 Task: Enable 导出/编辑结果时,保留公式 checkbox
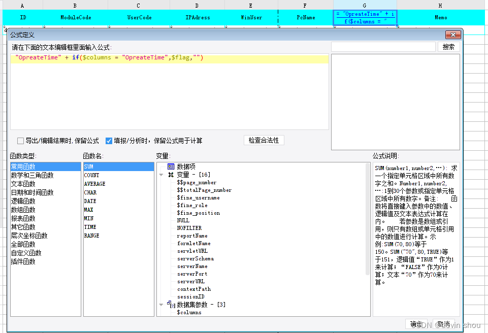[19, 141]
